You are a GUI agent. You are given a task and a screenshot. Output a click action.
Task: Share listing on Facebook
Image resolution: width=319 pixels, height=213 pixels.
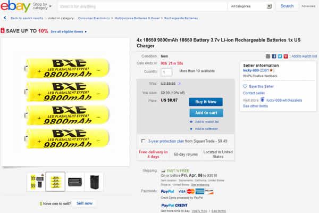point(274,56)
